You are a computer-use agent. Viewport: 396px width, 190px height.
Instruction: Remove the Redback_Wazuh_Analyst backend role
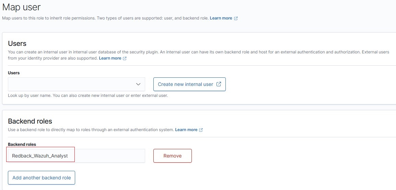click(x=173, y=156)
